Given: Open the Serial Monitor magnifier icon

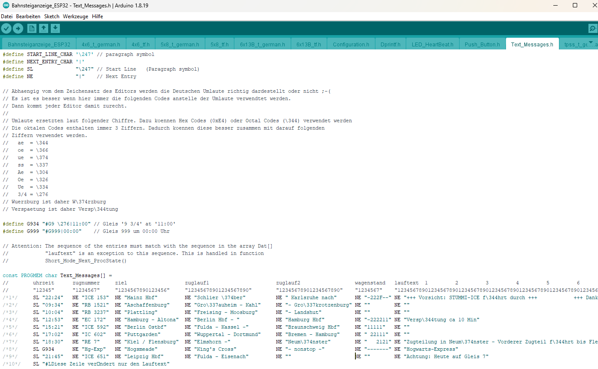Looking at the screenshot, I should coord(592,29).
